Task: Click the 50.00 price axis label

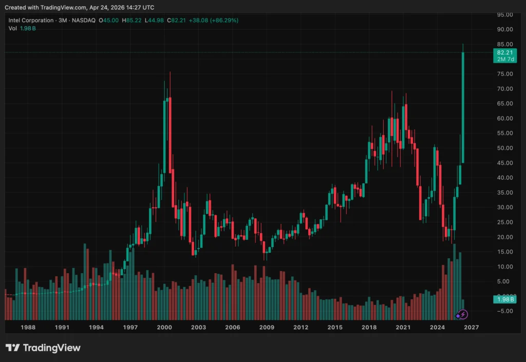Action: 505,148
